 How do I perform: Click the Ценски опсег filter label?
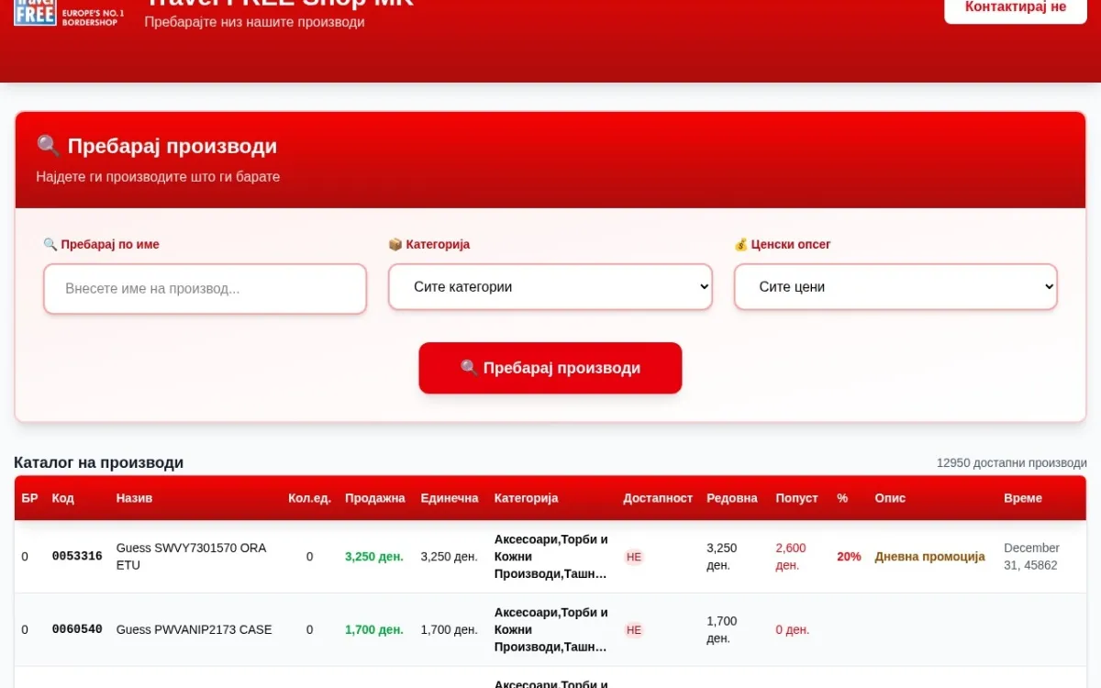click(783, 244)
